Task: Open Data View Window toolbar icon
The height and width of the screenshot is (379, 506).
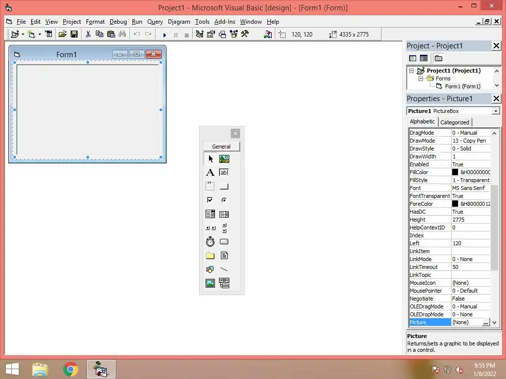Action: pos(267,34)
